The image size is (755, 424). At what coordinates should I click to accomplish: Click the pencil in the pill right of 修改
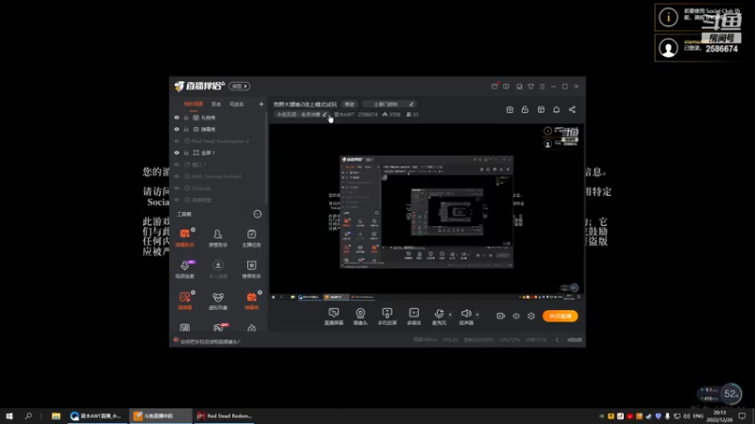411,105
